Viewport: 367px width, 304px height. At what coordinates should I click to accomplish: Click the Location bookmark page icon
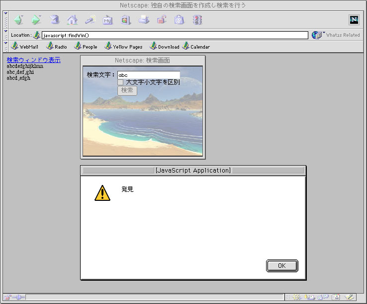pos(36,35)
